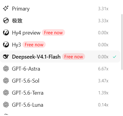Select the Hy4 preview model
This screenshot has height=116, width=123.
pyautogui.click(x=60, y=33)
